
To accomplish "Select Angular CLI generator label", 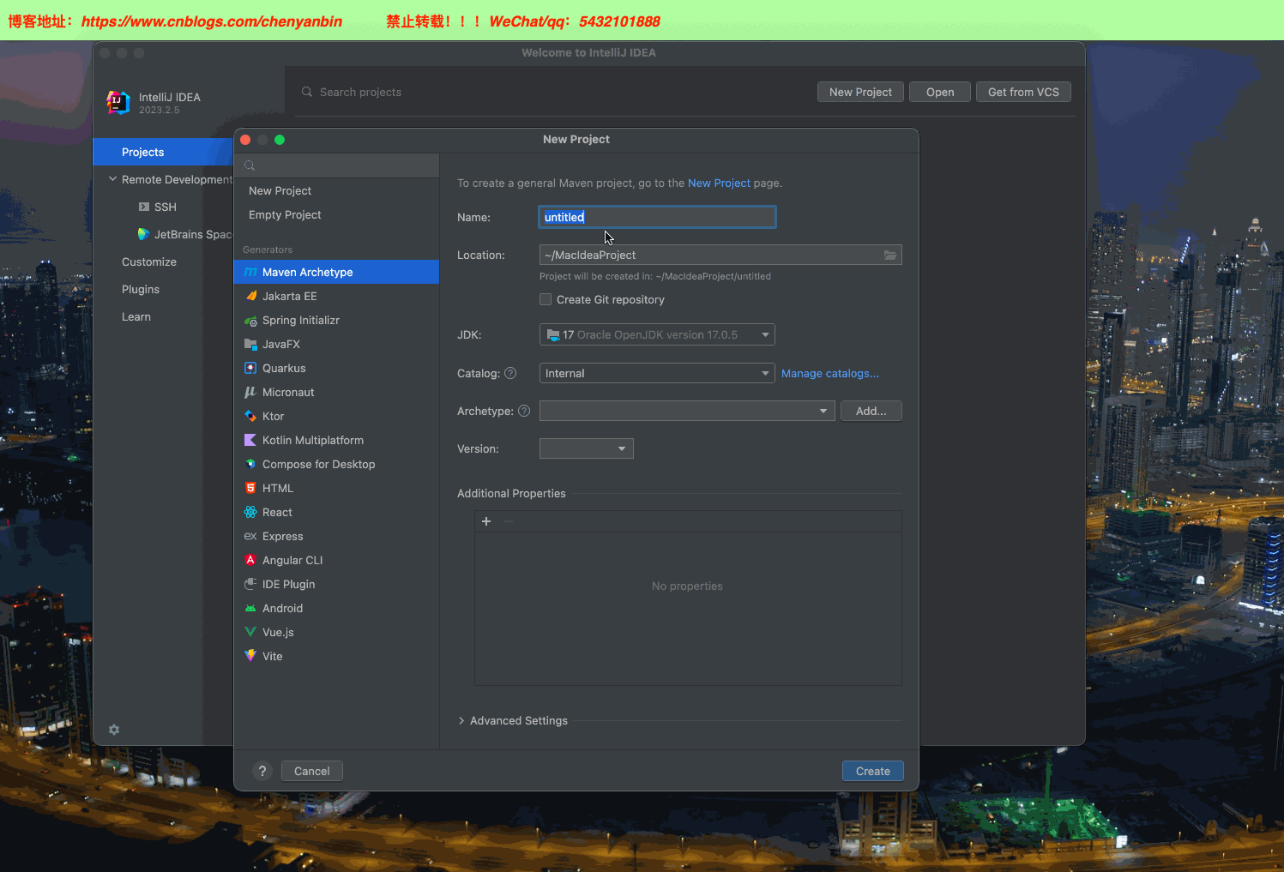I will pos(292,560).
